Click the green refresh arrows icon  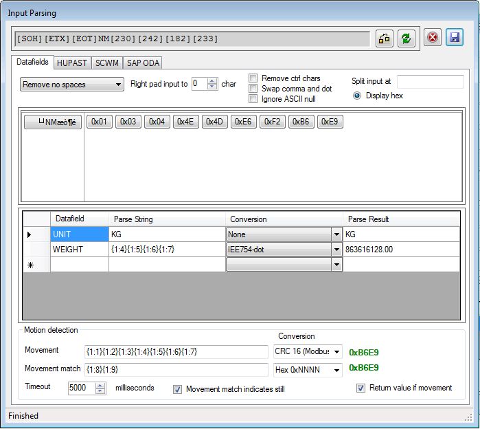point(407,38)
